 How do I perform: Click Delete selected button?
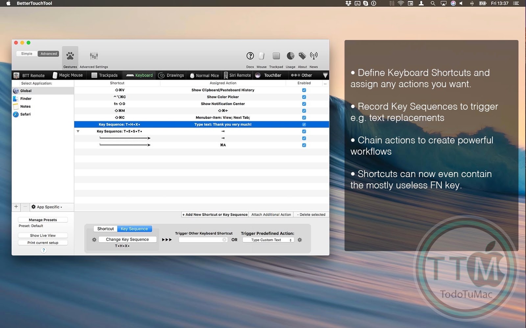click(311, 215)
